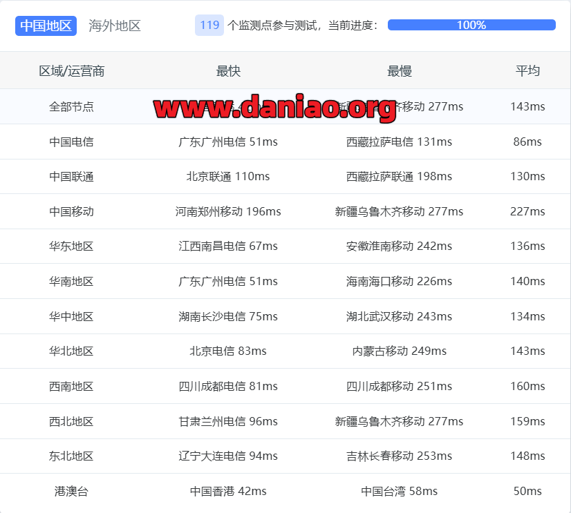Click the 160ms average value

click(527, 387)
